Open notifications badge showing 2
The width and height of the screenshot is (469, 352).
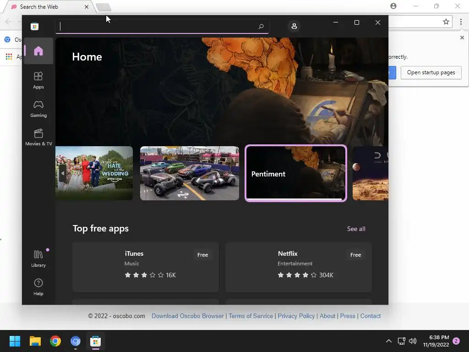[456, 341]
